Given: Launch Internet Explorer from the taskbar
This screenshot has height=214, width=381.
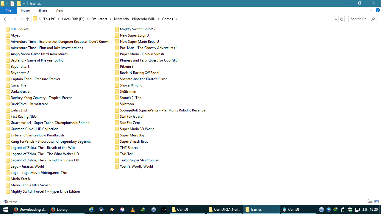Looking at the screenshot, I should click(91, 210).
